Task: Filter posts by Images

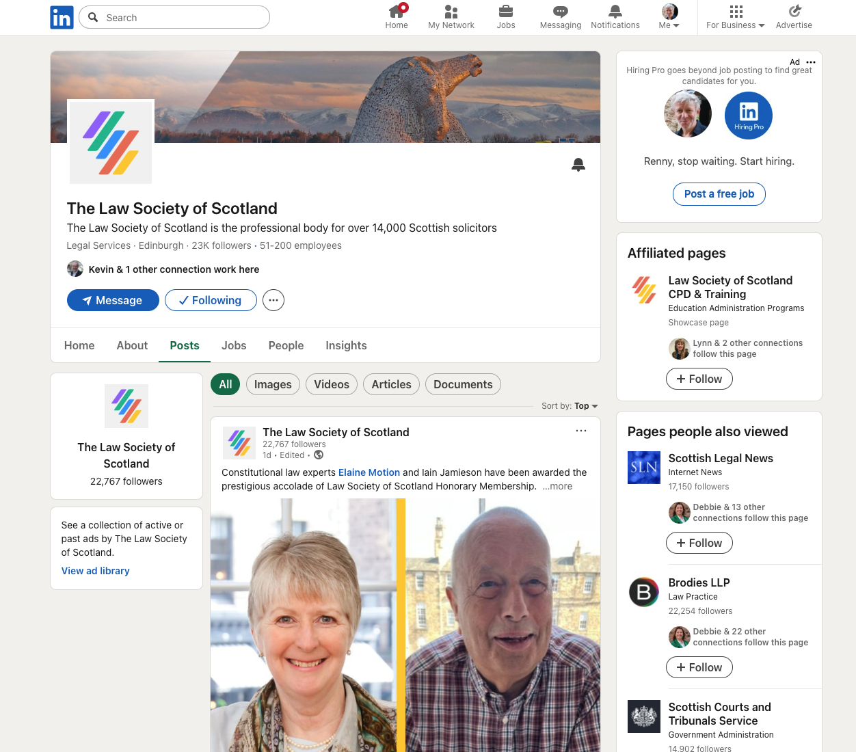Action: pyautogui.click(x=273, y=384)
